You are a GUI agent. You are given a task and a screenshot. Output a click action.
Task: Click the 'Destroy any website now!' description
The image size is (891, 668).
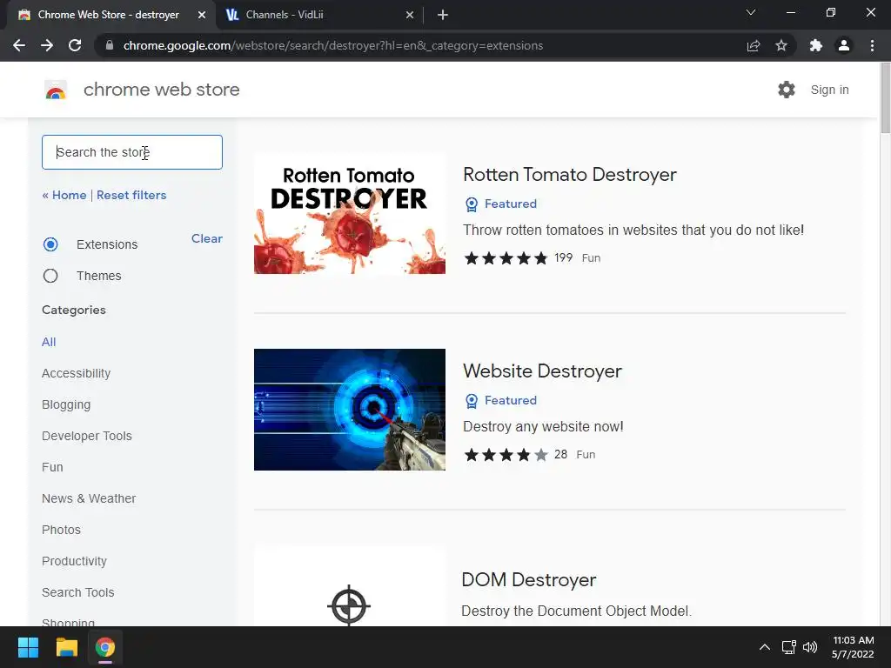pos(543,426)
